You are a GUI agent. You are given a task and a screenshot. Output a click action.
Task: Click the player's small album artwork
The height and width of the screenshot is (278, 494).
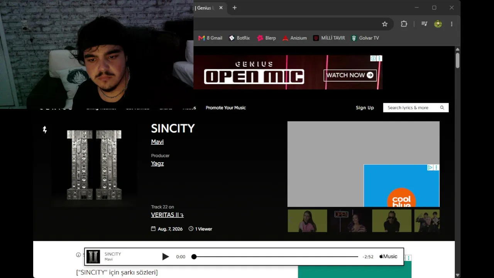tap(93, 257)
